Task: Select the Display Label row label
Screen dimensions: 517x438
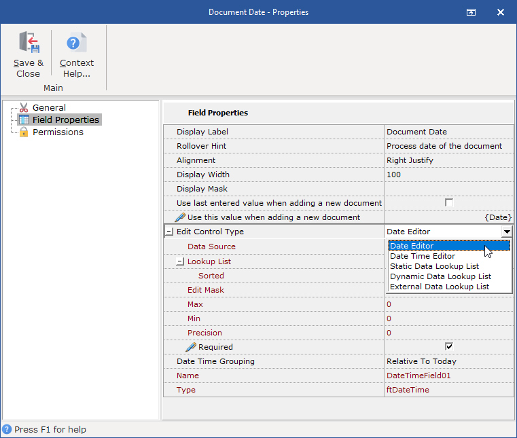Action: coord(202,132)
